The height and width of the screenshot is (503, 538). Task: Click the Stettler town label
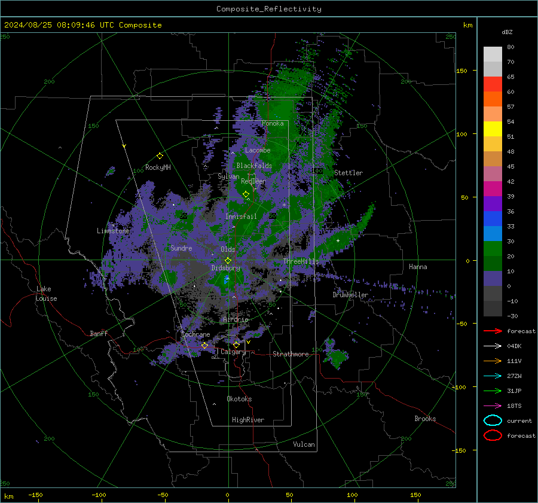point(349,173)
